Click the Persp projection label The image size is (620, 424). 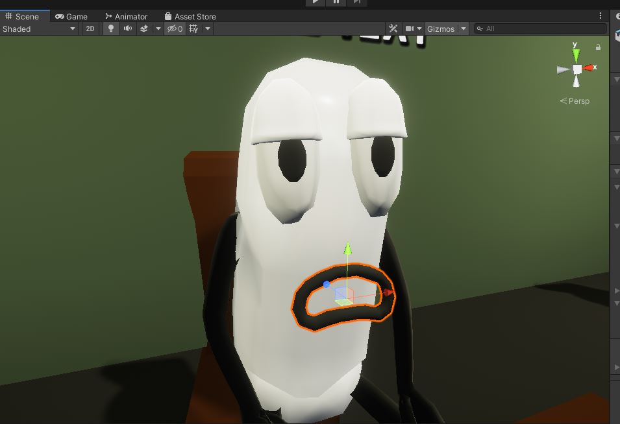point(575,101)
